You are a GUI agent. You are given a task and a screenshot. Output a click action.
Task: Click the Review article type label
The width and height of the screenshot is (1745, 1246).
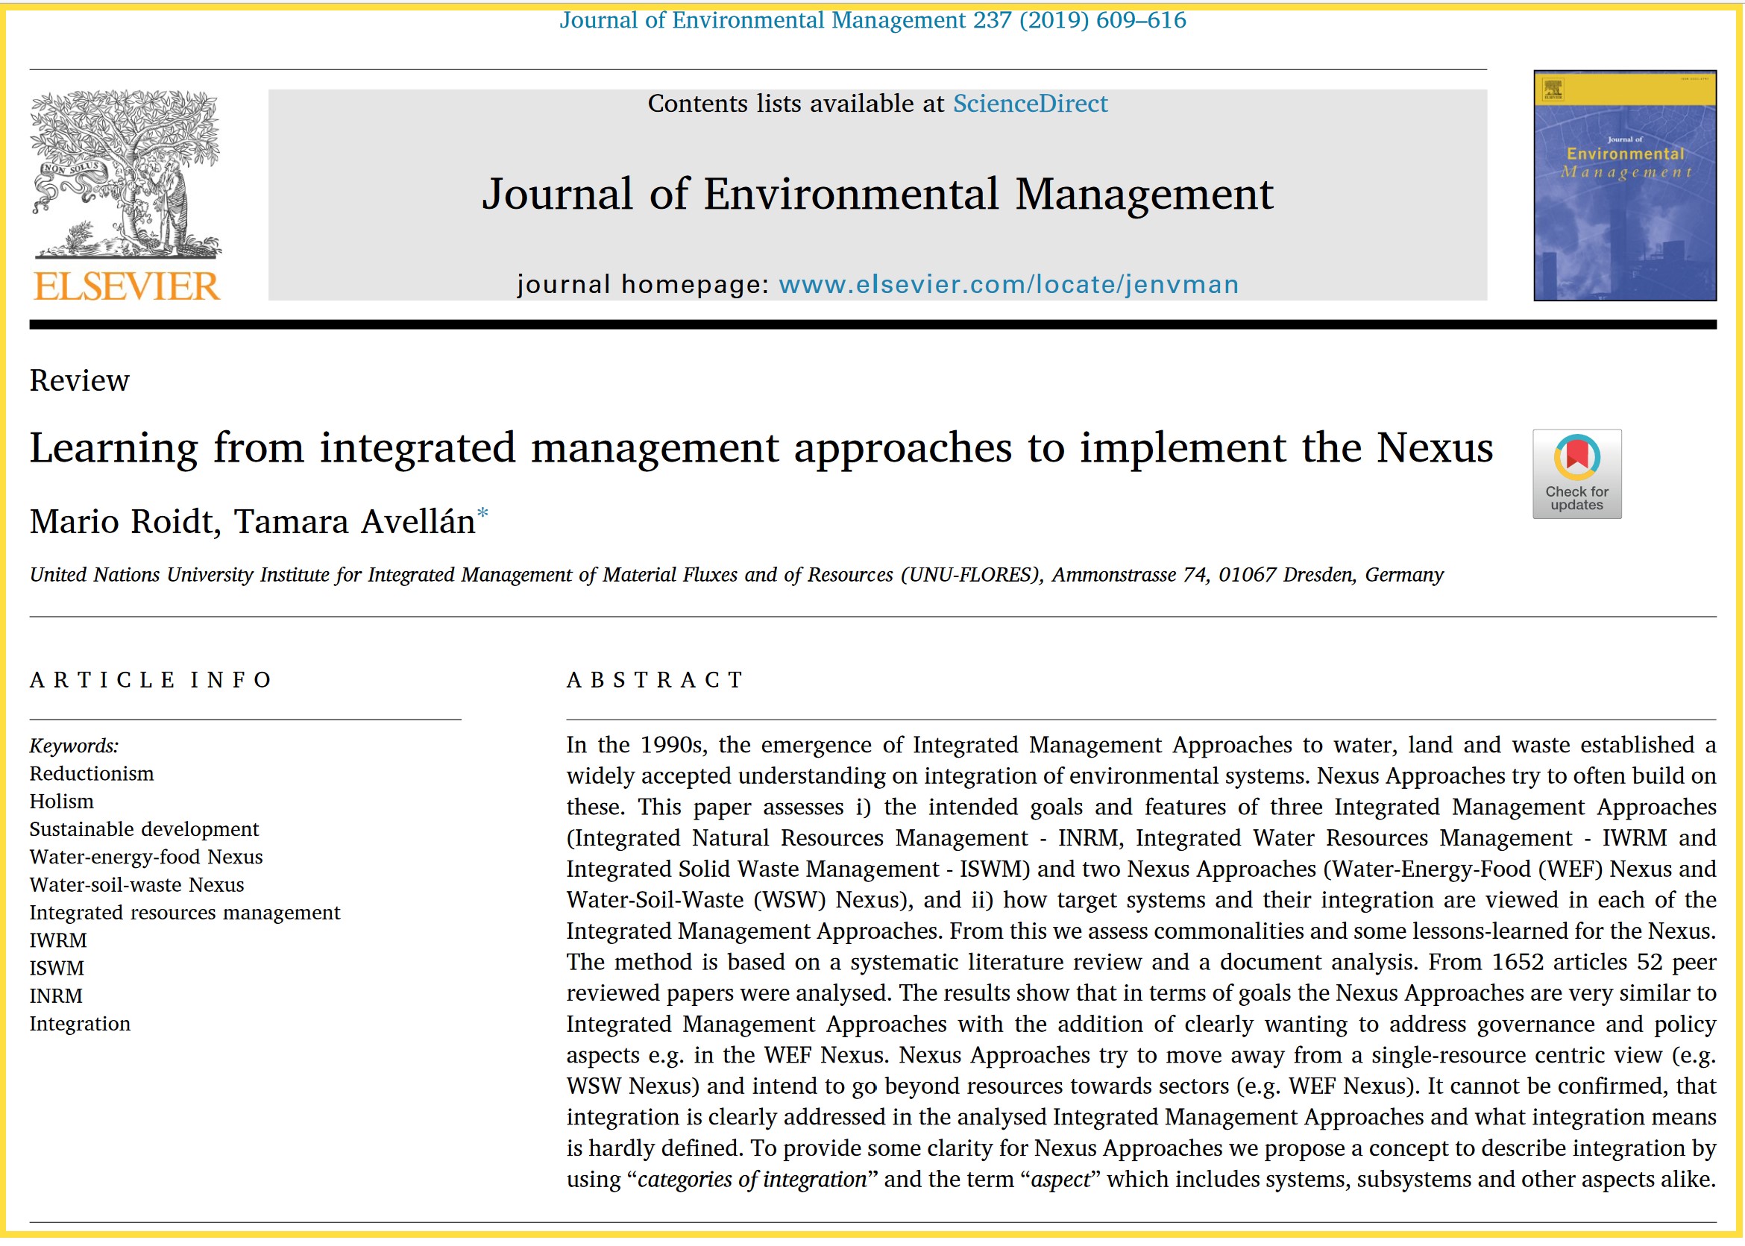79,380
